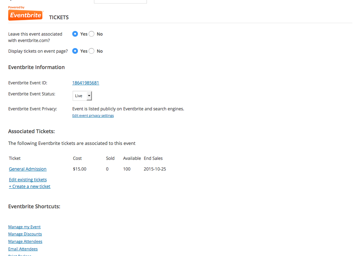Open the Eventbrite Event Status dropdown
Image resolution: width=353 pixels, height=256 pixels.
point(82,96)
